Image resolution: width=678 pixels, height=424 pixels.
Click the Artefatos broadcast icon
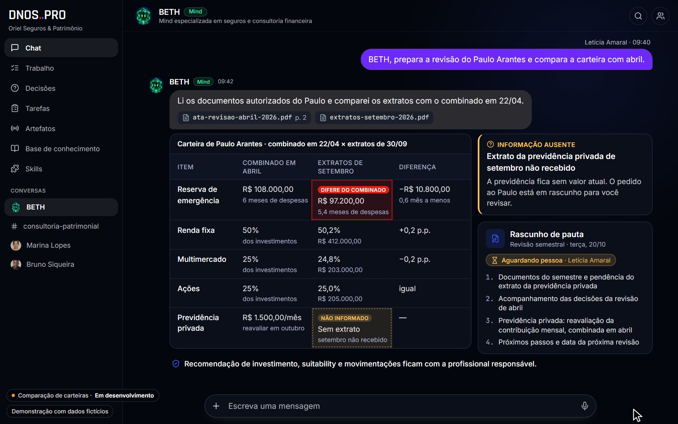pyautogui.click(x=15, y=128)
